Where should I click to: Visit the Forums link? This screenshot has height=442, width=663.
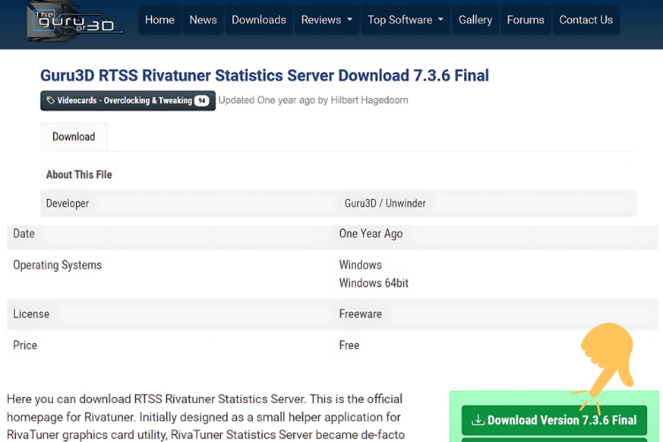(x=526, y=19)
